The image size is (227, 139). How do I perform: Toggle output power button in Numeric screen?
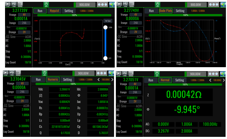pyautogui.click(x=45, y=73)
